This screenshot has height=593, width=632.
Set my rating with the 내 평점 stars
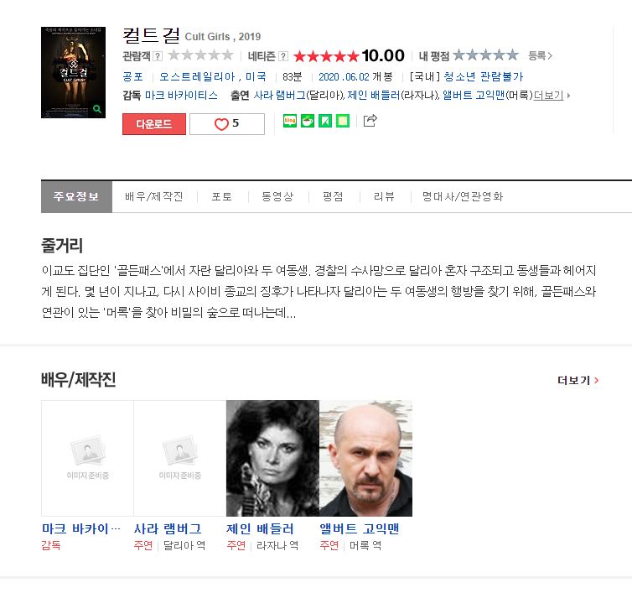(485, 55)
